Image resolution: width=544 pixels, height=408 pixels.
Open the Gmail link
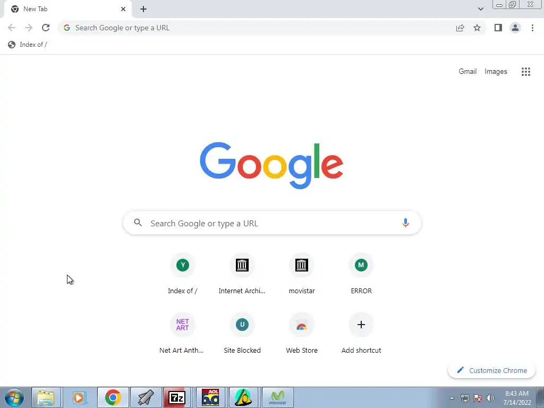pos(467,72)
